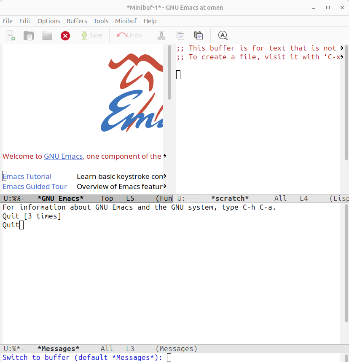
Task: Click the 'Top' position indicator in mode line
Action: 107,198
